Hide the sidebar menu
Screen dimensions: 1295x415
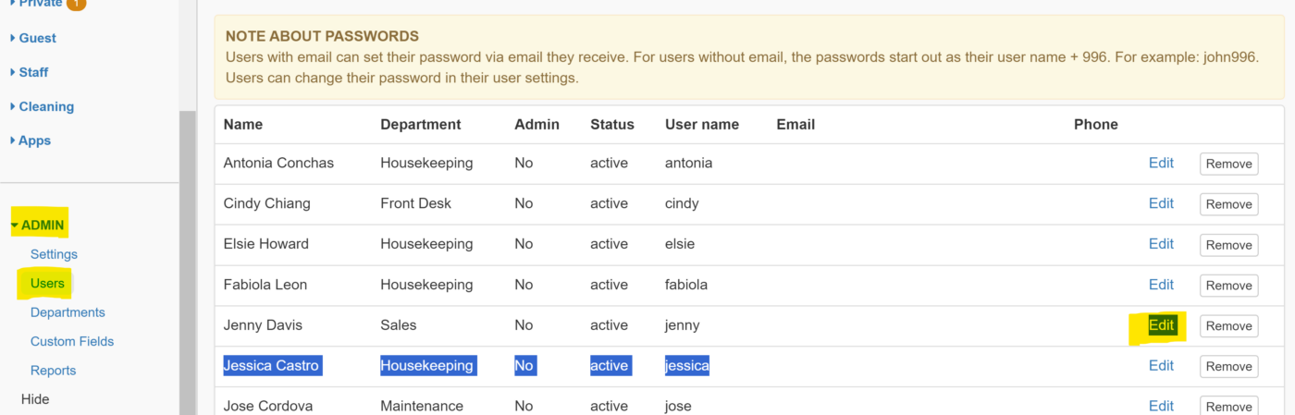coord(35,399)
